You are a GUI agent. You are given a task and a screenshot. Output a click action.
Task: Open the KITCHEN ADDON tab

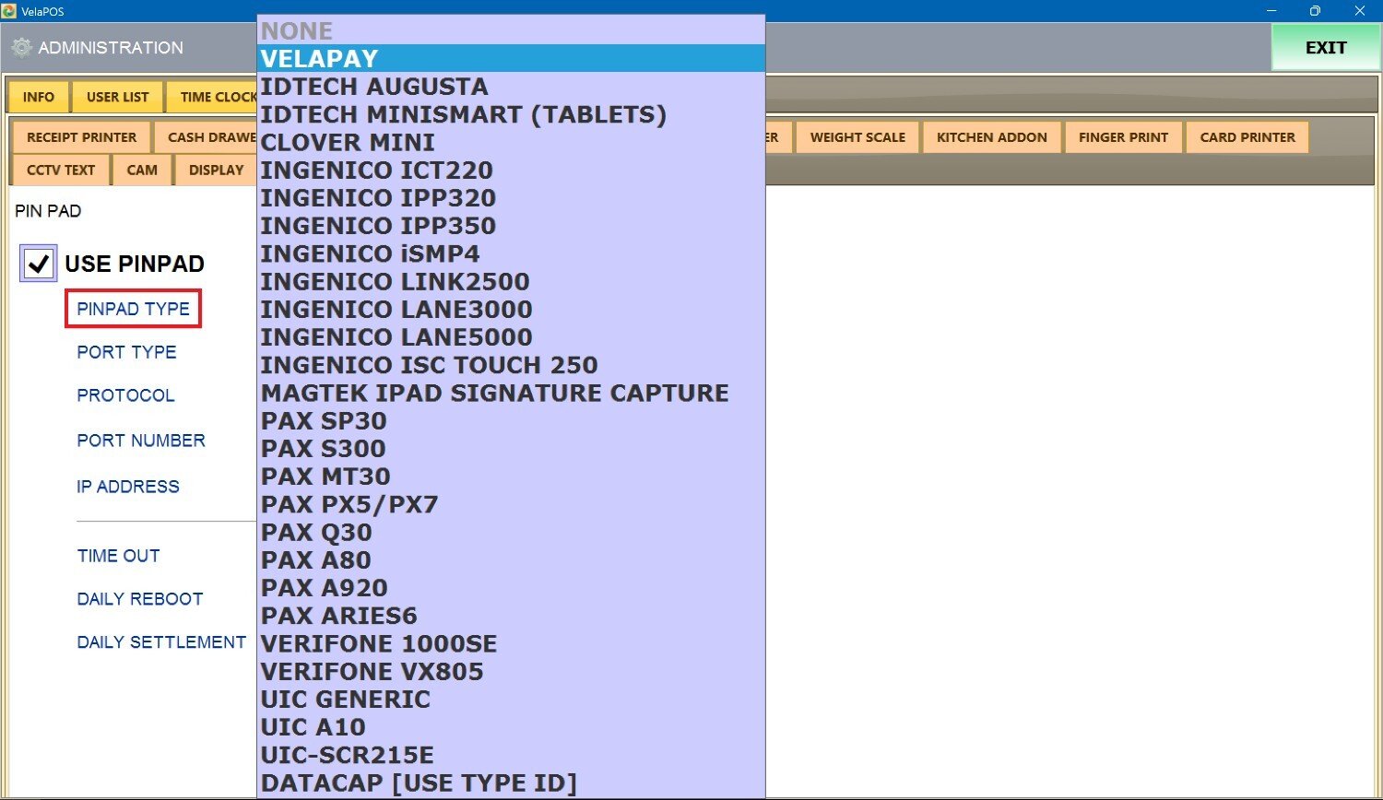click(991, 137)
